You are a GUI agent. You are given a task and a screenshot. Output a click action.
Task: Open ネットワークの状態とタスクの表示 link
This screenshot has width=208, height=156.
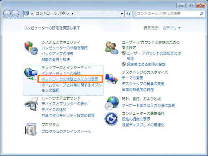(x=70, y=79)
